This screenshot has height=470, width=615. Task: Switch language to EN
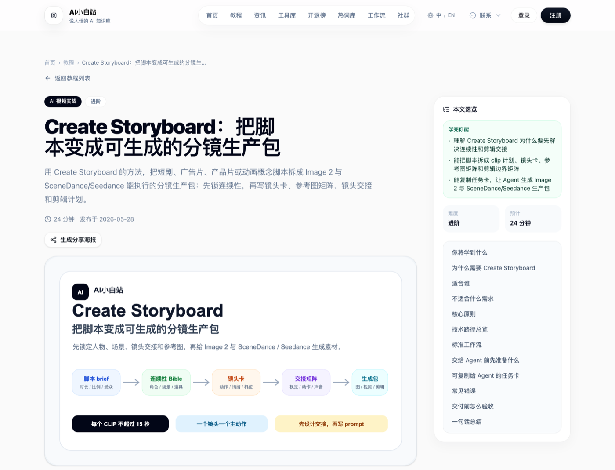pyautogui.click(x=451, y=15)
